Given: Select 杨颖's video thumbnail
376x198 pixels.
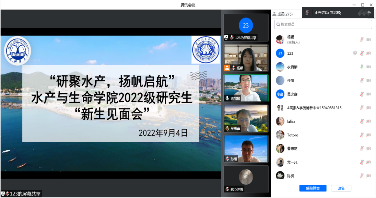Looking at the screenshot, I should point(246,58).
